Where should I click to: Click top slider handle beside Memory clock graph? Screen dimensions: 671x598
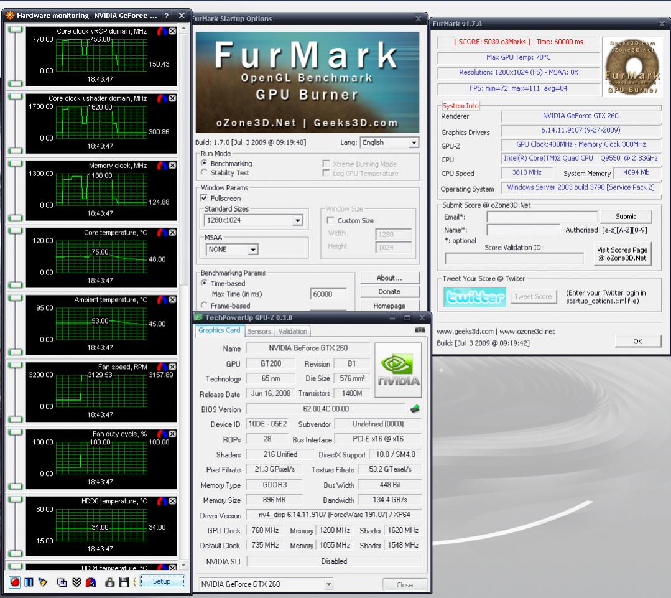coord(16,164)
